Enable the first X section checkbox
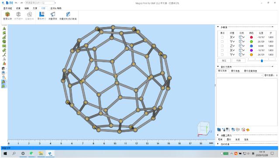279x158 pixels. point(222,37)
